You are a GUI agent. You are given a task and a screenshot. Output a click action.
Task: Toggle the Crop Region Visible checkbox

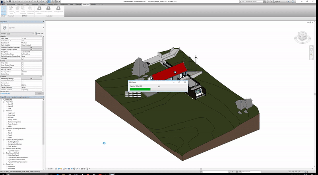click(x=22, y=65)
